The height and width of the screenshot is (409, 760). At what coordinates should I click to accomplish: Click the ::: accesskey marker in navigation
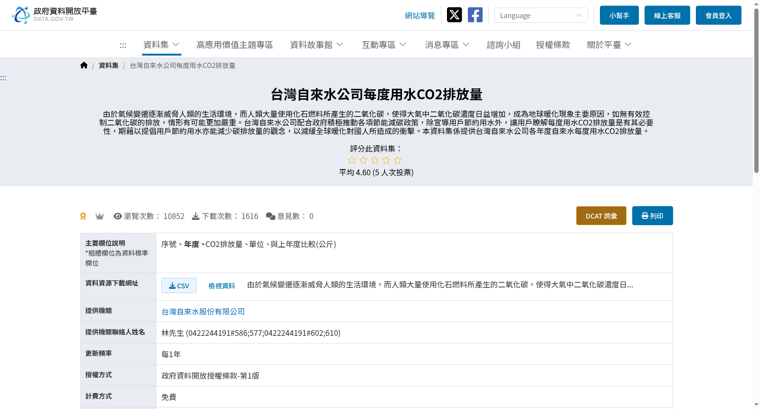(123, 45)
